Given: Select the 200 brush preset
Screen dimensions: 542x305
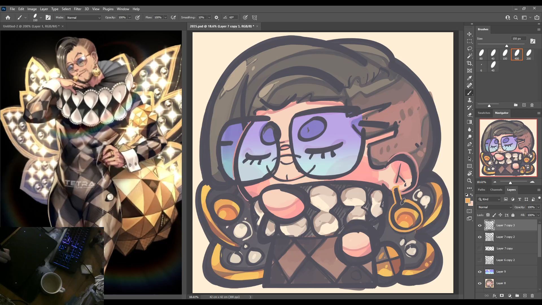Looking at the screenshot, I should tap(528, 55).
